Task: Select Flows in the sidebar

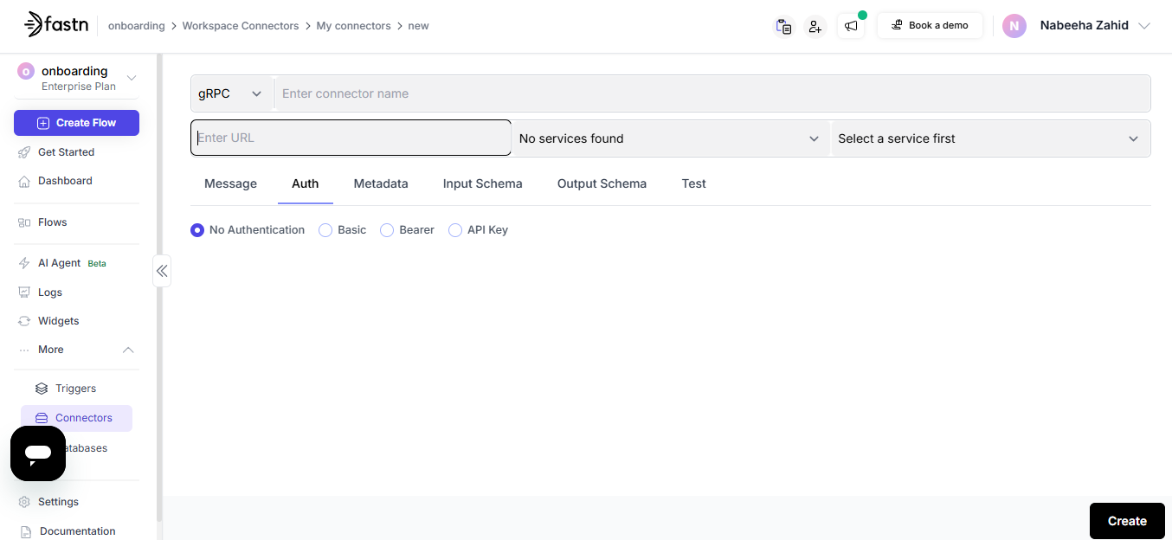Action: point(52,222)
